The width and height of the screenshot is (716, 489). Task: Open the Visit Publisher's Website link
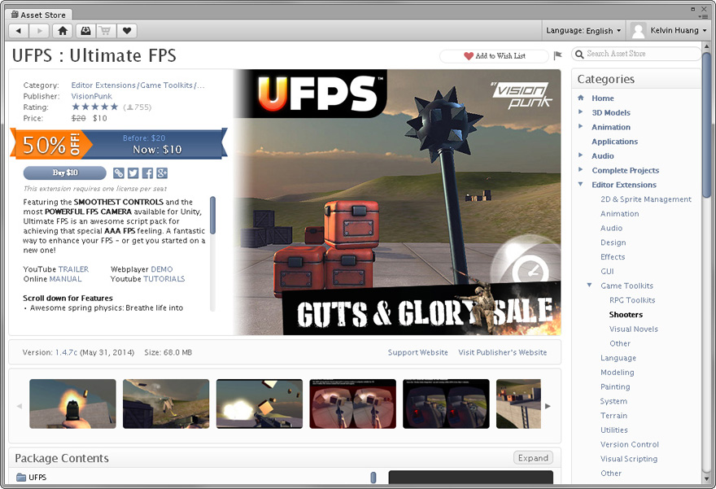(502, 352)
